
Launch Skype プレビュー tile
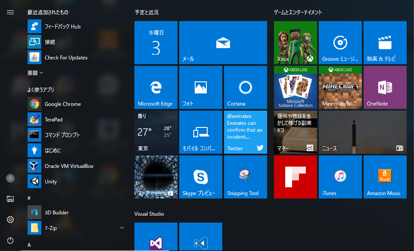201,177
